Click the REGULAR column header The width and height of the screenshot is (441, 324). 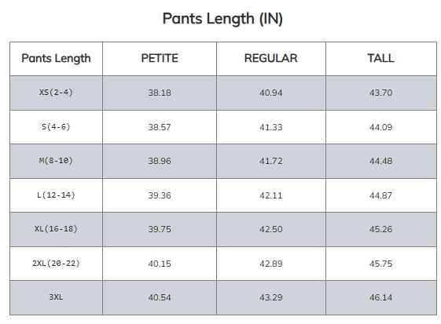pos(271,58)
